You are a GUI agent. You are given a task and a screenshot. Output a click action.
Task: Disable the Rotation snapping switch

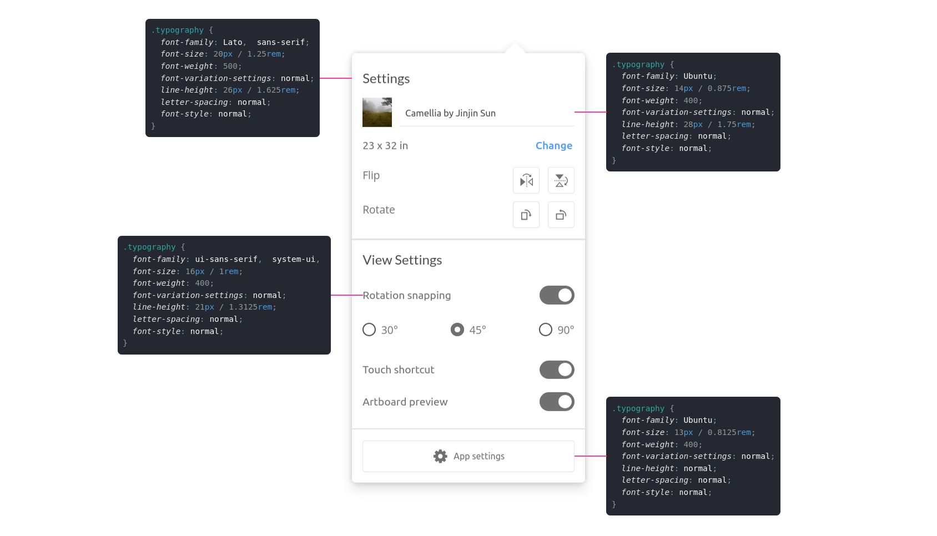pos(557,295)
